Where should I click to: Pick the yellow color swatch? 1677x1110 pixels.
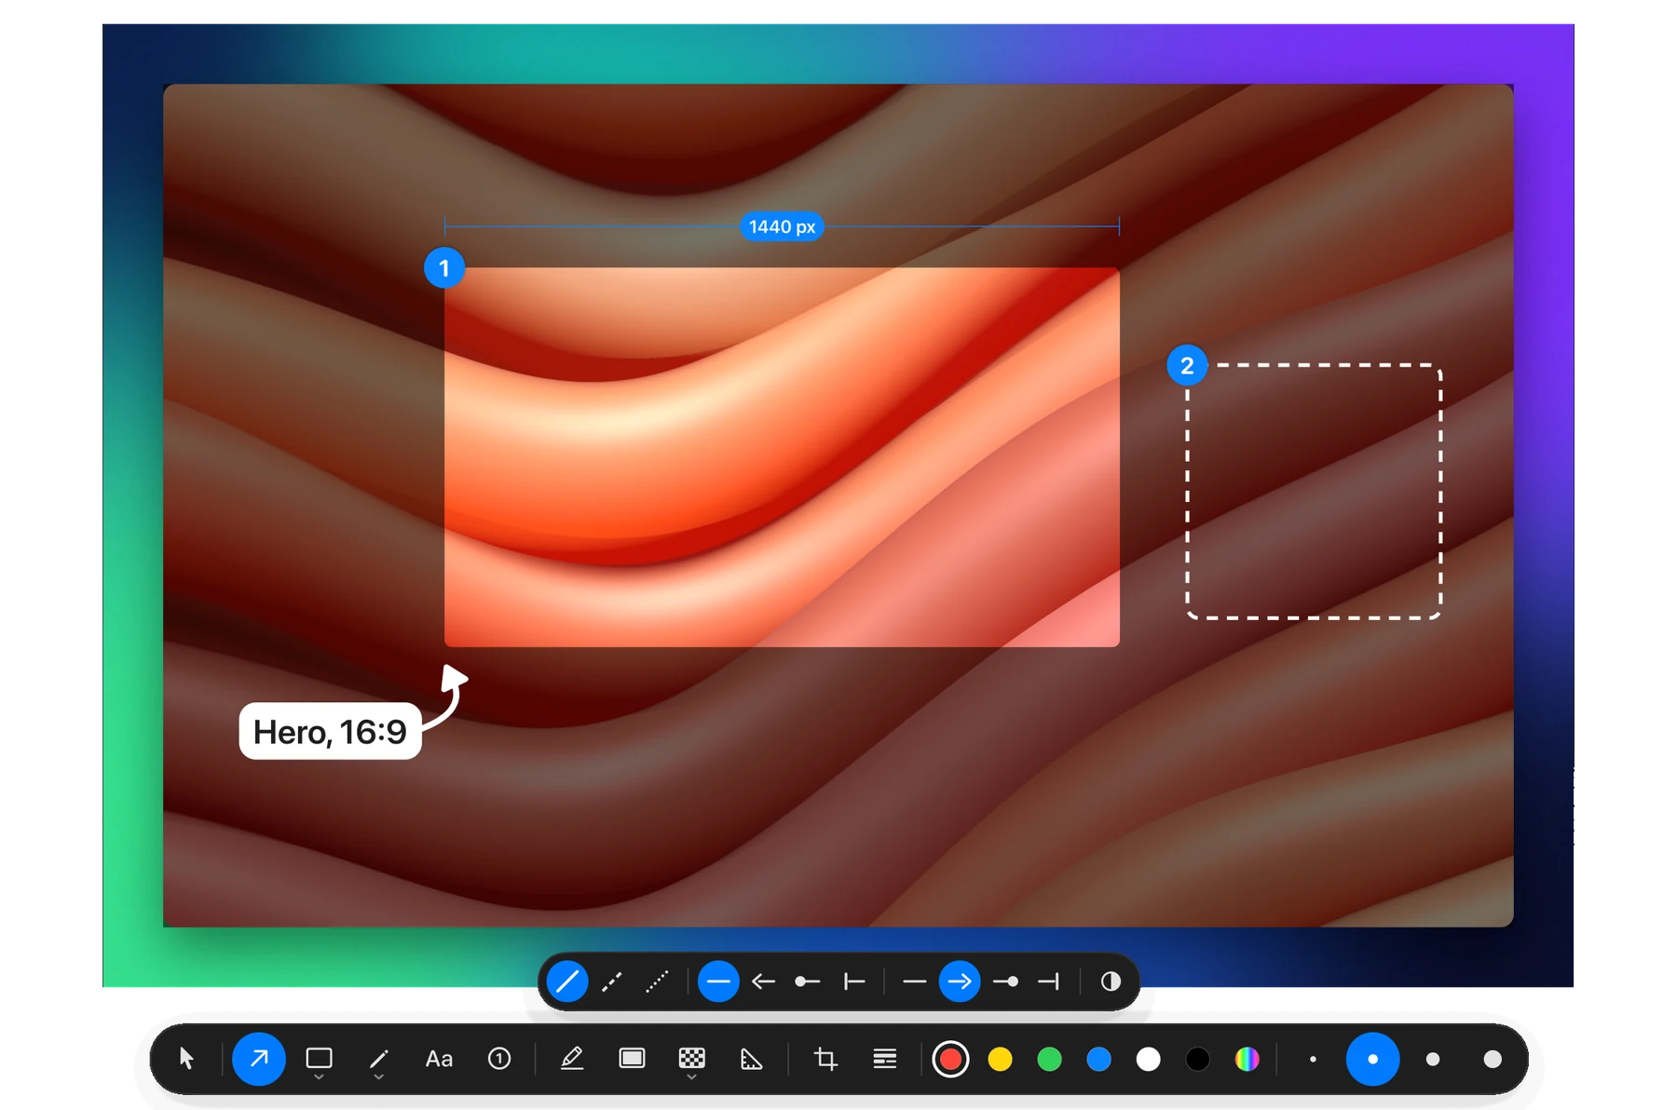click(1000, 1059)
